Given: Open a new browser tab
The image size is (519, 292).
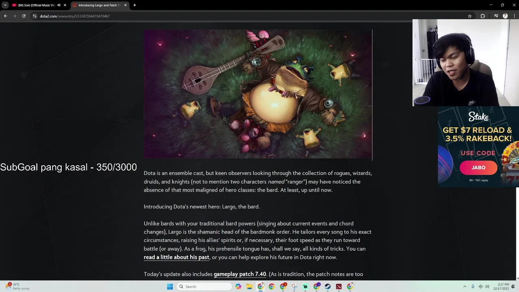Looking at the screenshot, I should (135, 5).
